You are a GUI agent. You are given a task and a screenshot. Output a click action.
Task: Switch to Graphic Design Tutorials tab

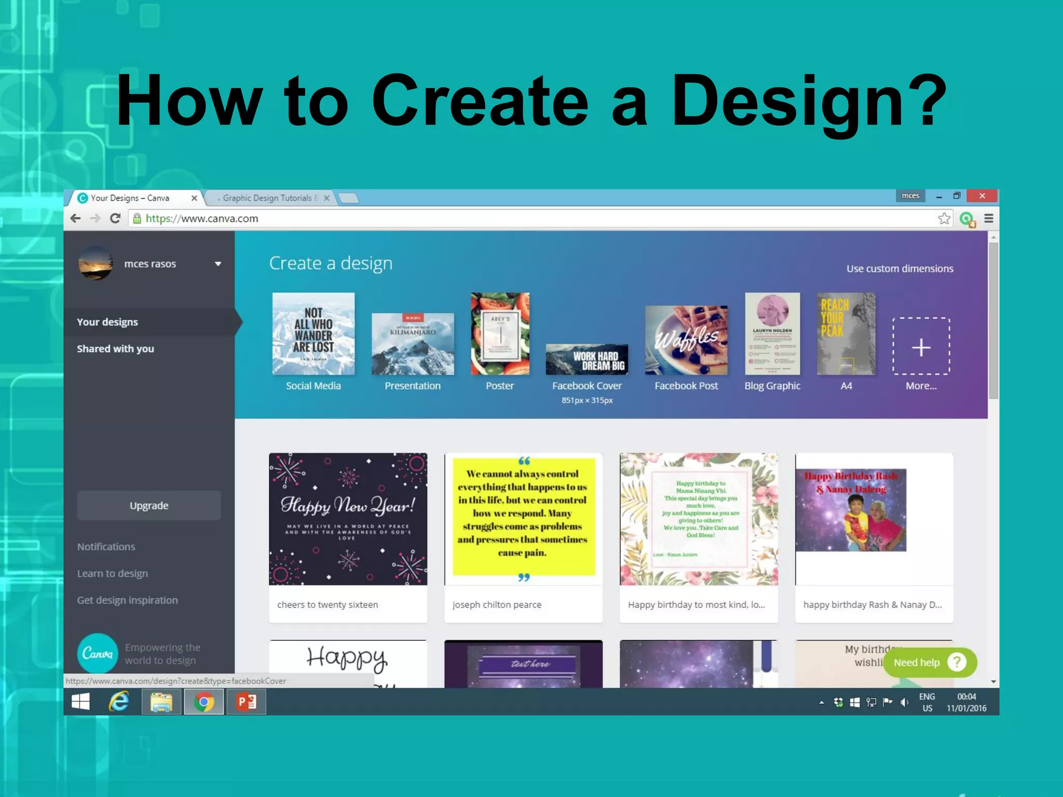pos(270,198)
